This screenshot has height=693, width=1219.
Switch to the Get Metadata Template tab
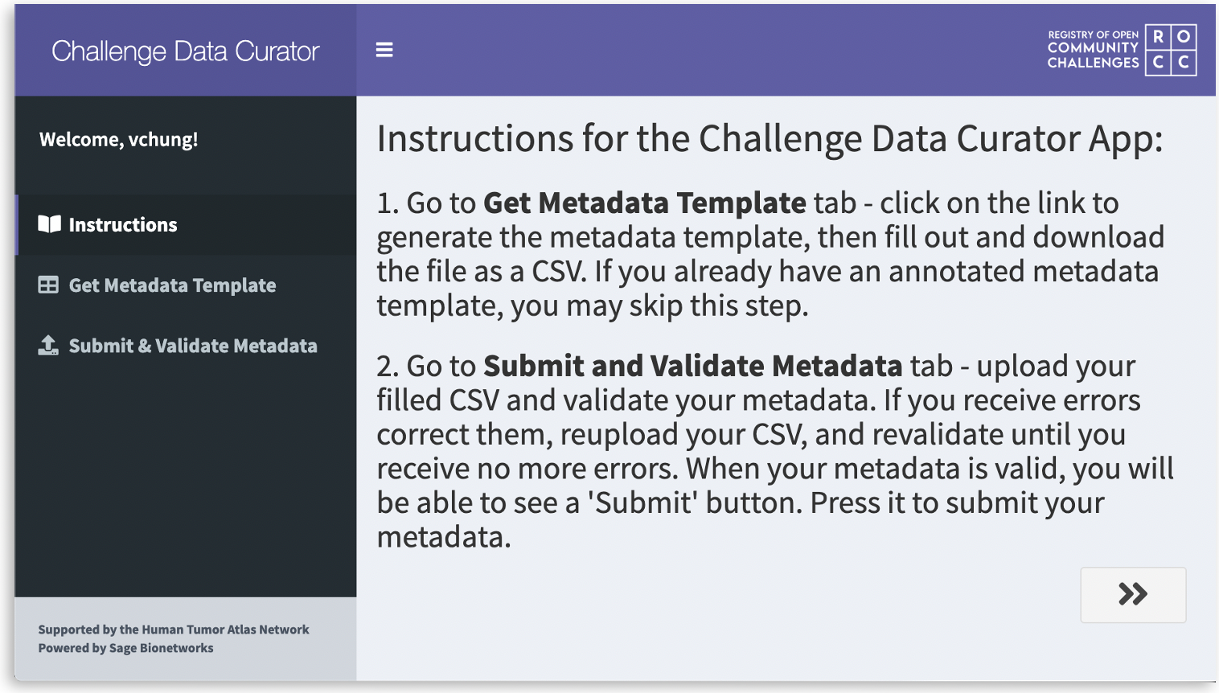[173, 285]
